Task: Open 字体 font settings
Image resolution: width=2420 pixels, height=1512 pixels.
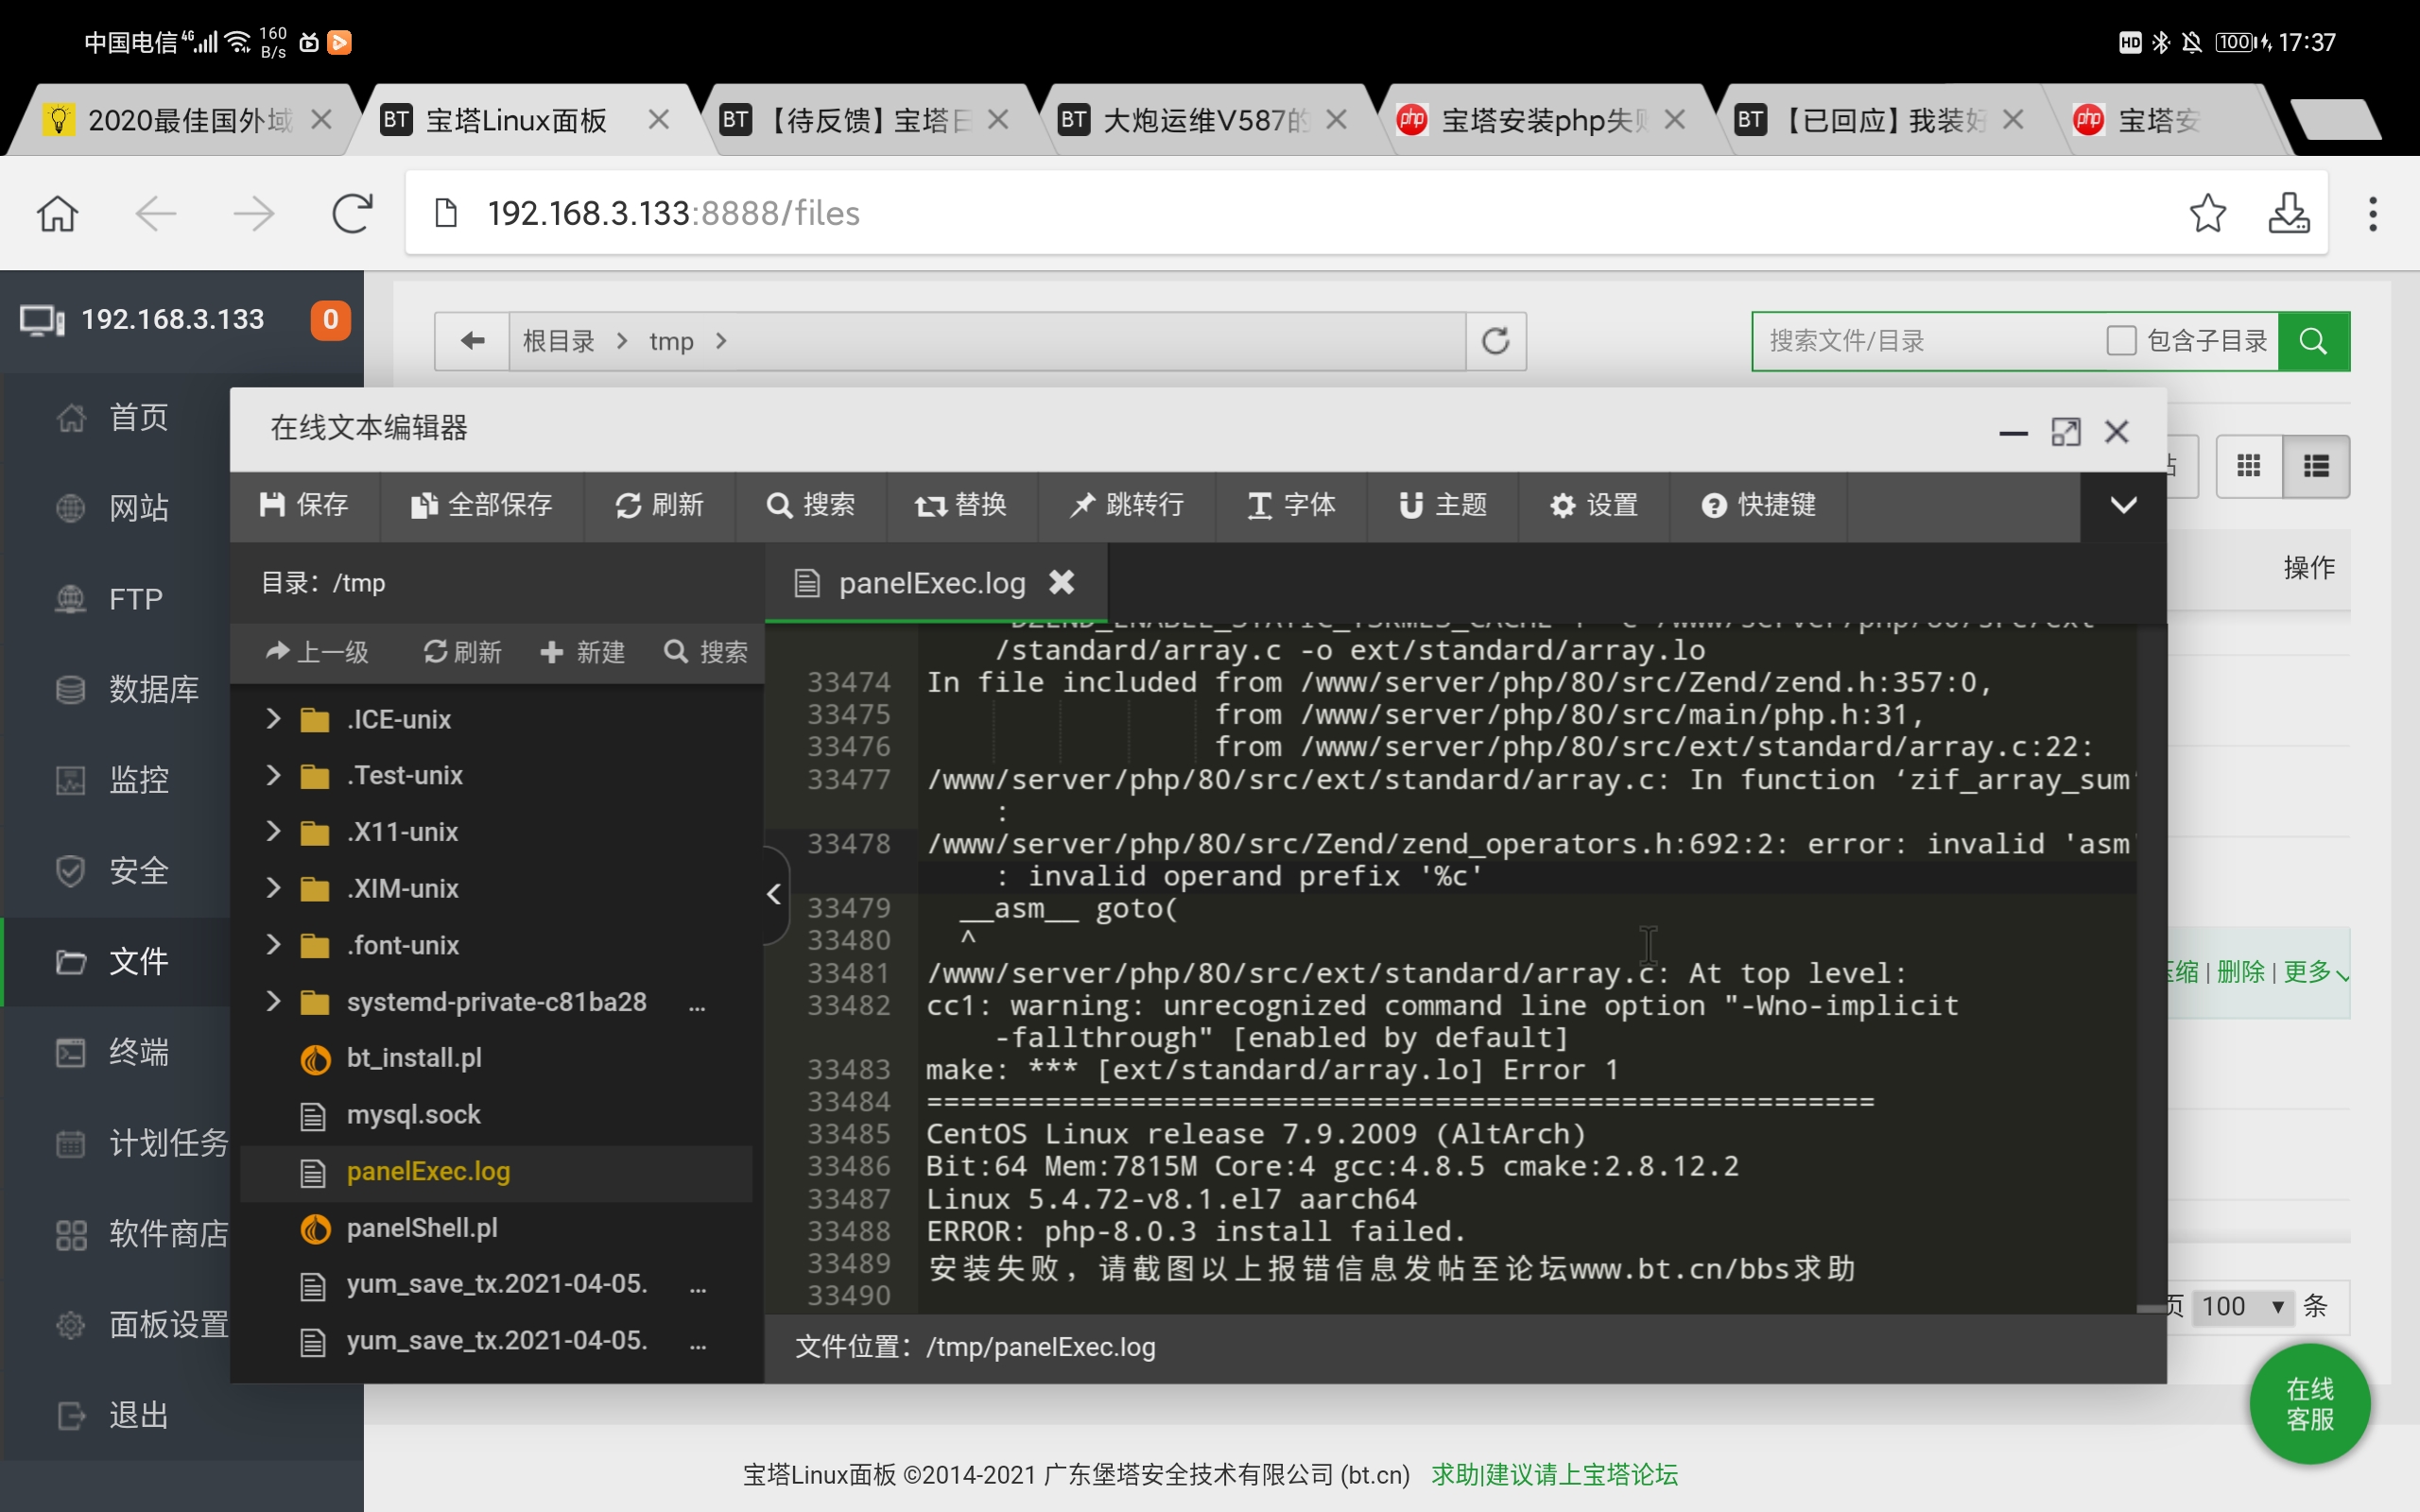Action: pyautogui.click(x=1291, y=505)
